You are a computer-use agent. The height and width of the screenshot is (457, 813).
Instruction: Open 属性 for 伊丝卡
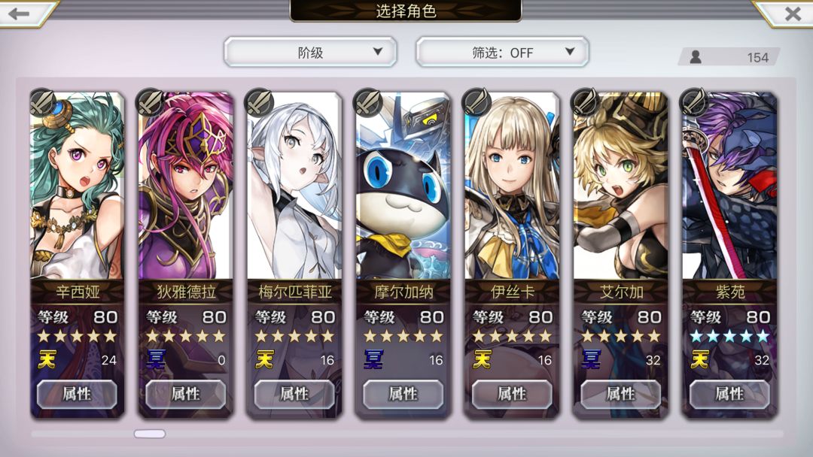[513, 395]
